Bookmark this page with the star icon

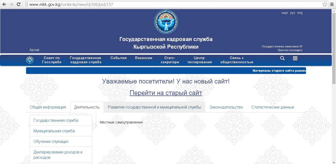325,4
